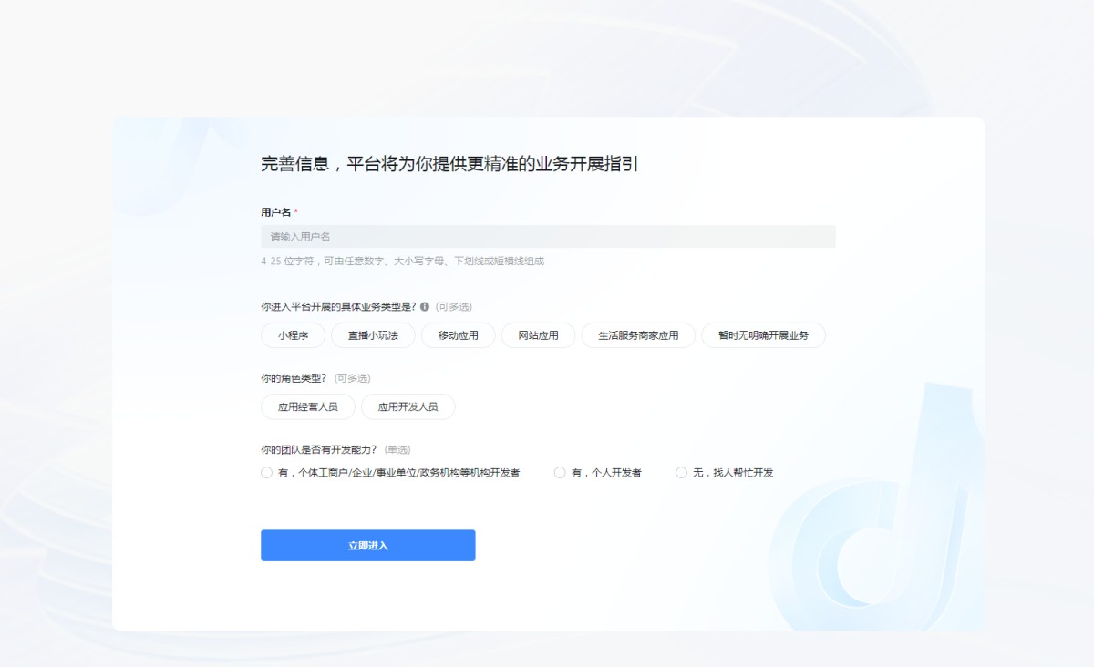1094x667 pixels.
Task: Select the 小程序 business type option
Action: coord(293,335)
